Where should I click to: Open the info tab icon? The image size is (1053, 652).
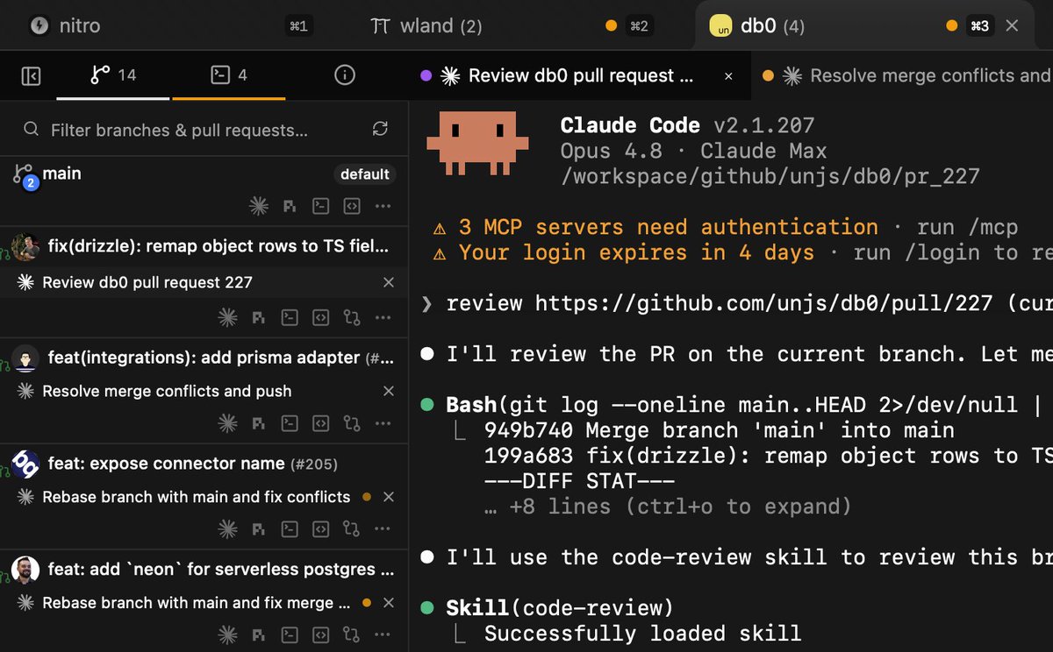(345, 75)
